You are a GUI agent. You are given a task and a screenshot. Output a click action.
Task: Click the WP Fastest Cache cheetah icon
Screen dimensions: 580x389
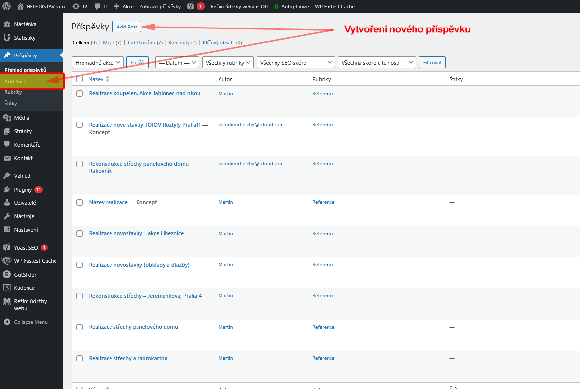pos(7,261)
